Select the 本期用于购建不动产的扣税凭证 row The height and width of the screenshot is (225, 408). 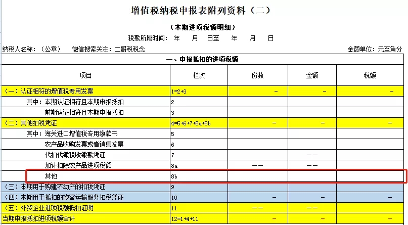[202, 187]
